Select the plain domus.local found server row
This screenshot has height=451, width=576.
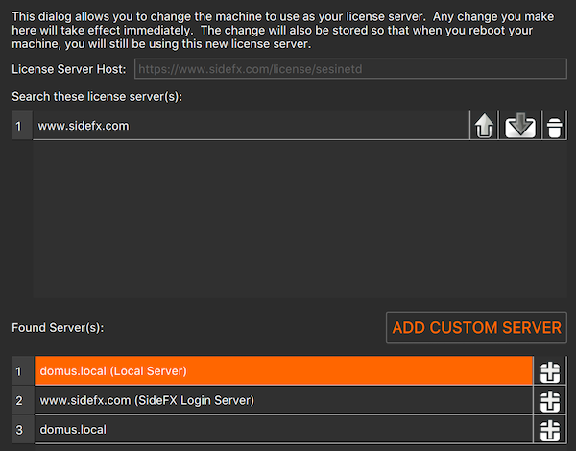tap(283, 429)
